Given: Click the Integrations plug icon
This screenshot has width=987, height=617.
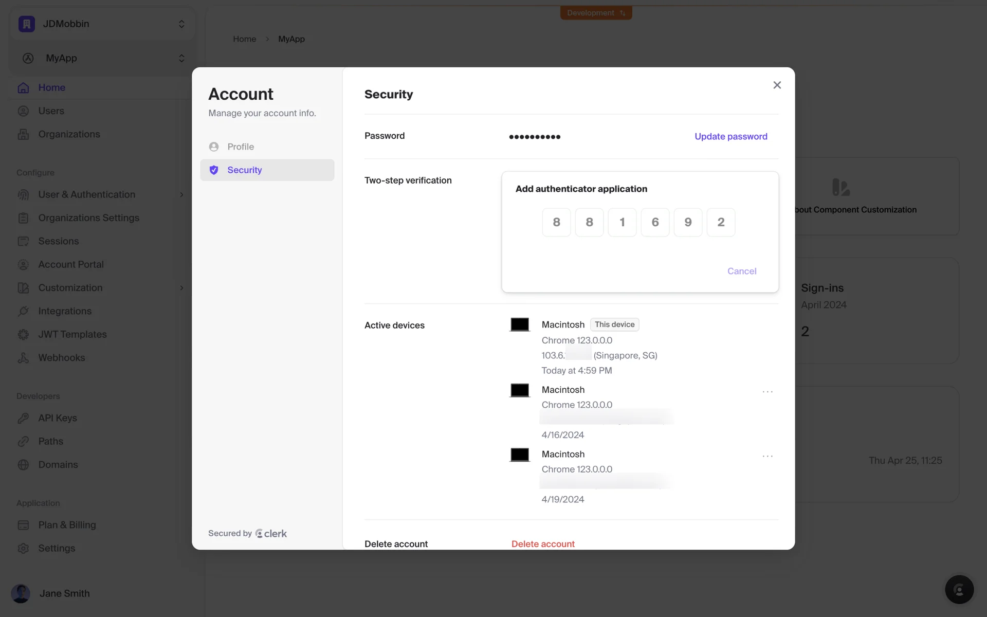Looking at the screenshot, I should point(23,311).
